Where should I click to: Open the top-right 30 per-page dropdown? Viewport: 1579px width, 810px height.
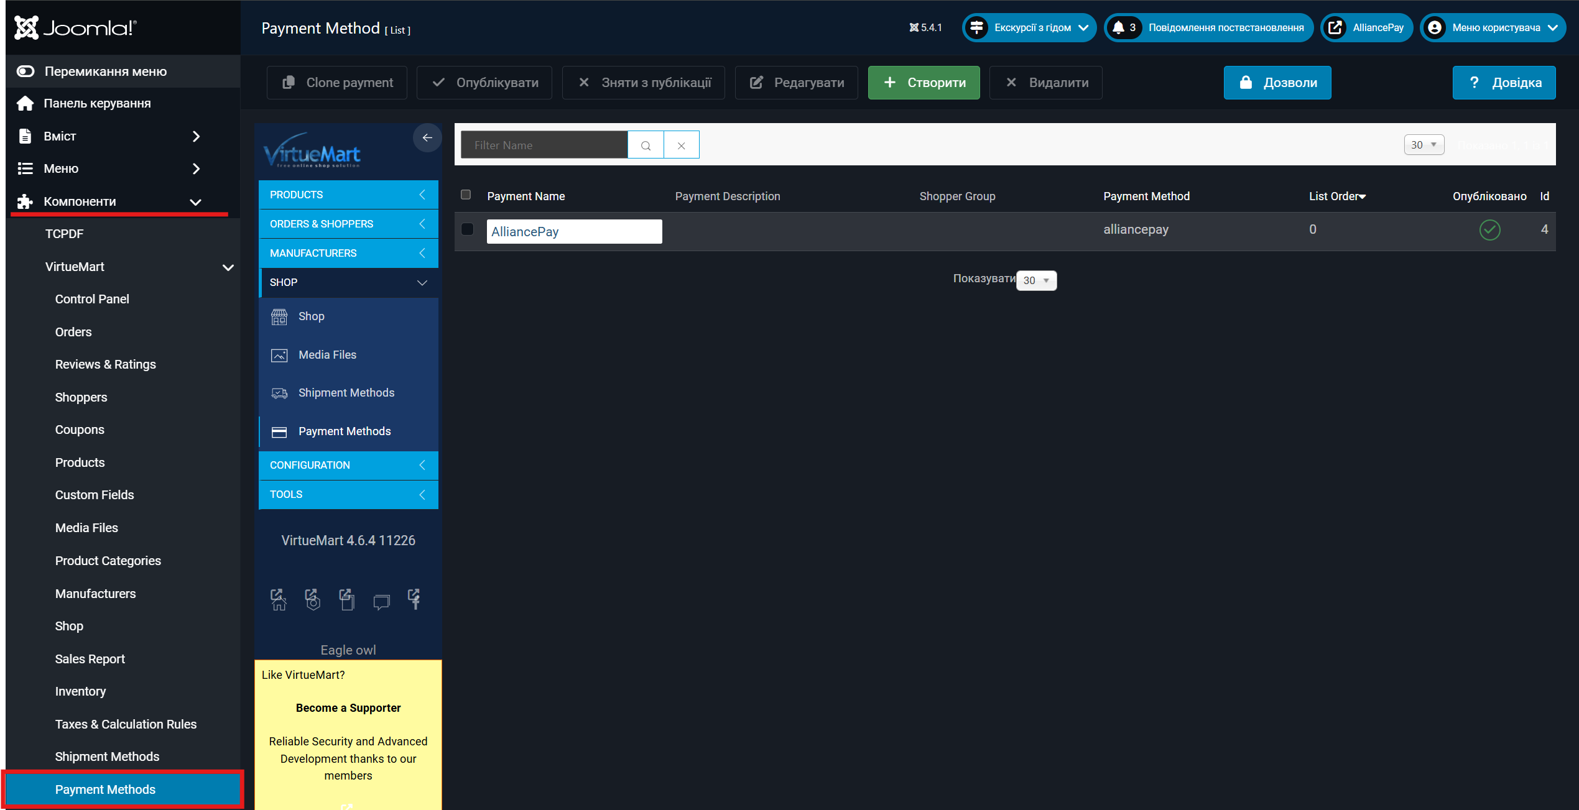tap(1423, 145)
